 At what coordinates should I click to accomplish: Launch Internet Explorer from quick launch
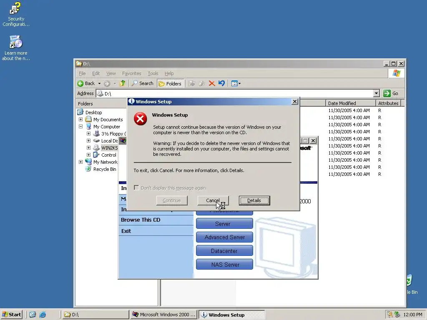pos(43,315)
